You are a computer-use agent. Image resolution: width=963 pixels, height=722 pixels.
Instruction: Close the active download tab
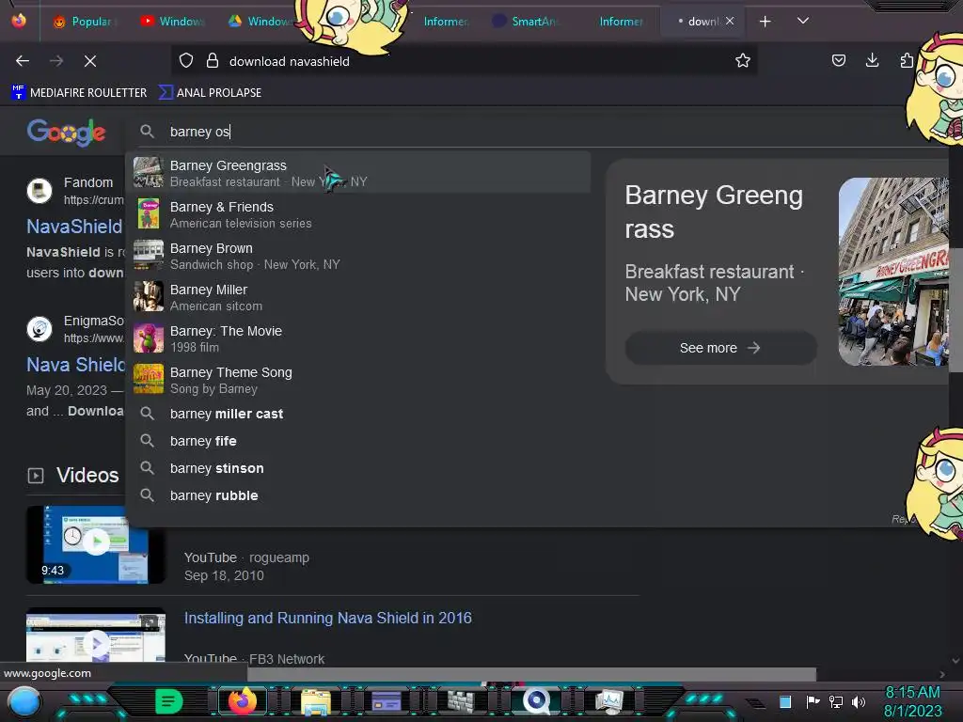[730, 21]
